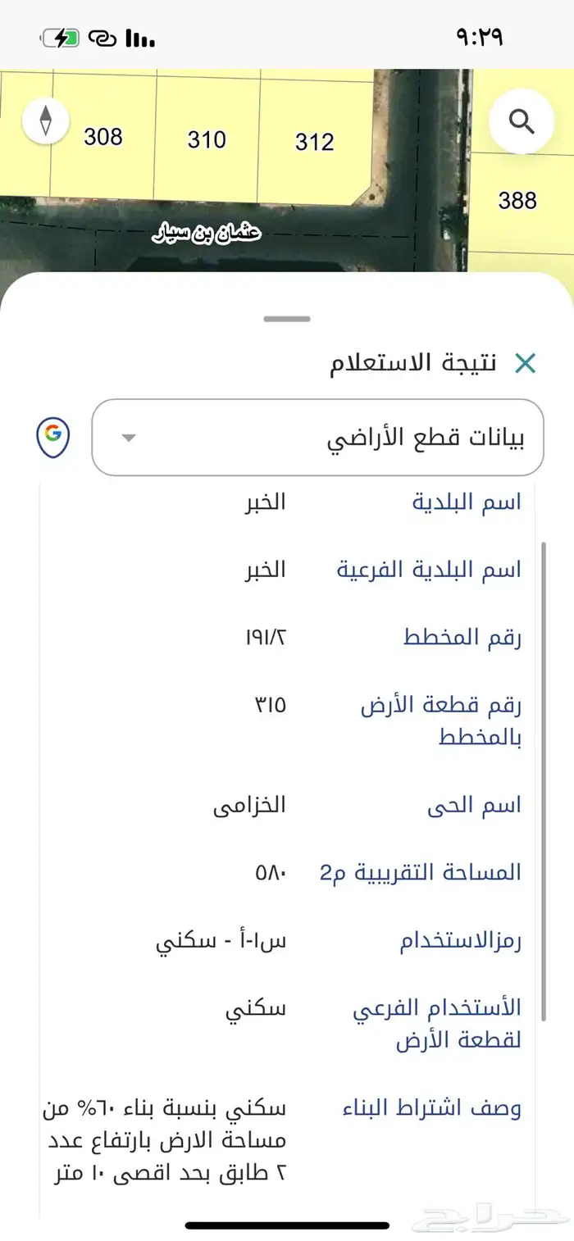The height and width of the screenshot is (1241, 574).
Task: Select parcel 310 on the map
Action: click(x=207, y=140)
